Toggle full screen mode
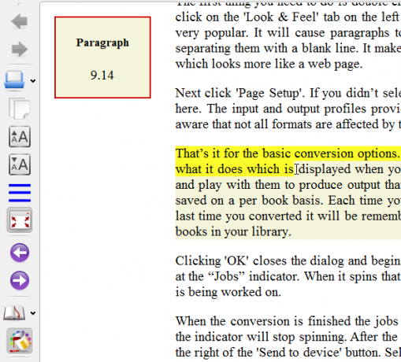 pyautogui.click(x=20, y=220)
